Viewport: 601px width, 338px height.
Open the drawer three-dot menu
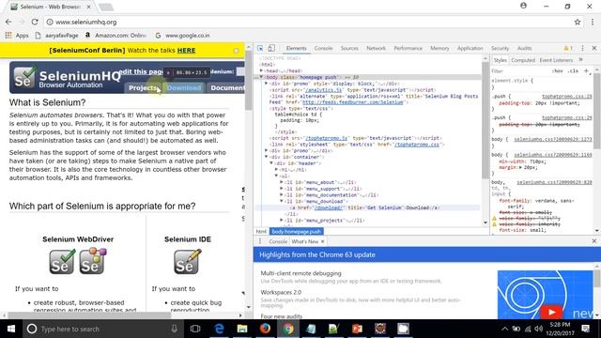click(x=260, y=241)
